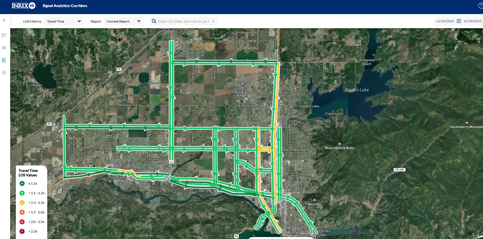Expand the left sidebar chevron
Viewport: 483px width, 239px height.
(4, 20)
